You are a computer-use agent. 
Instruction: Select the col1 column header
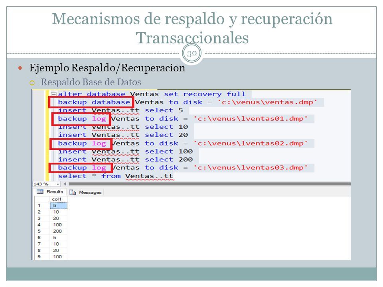pyautogui.click(x=58, y=199)
